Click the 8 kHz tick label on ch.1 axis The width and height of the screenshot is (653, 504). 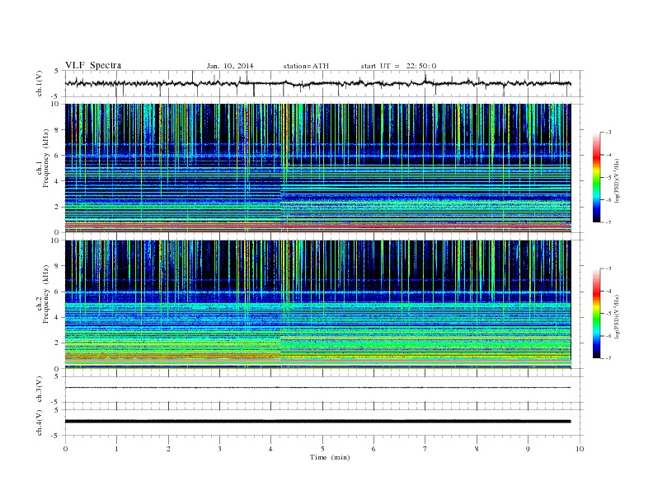[57, 130]
